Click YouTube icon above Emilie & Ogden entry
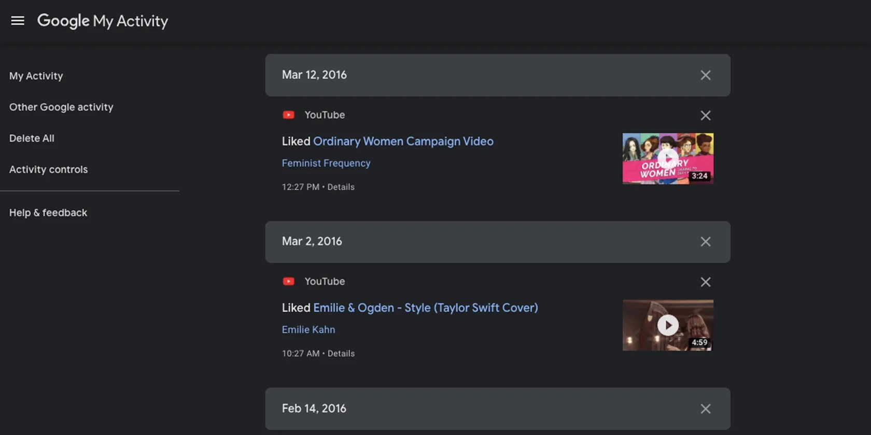Screen dimensions: 871x435 pos(289,281)
